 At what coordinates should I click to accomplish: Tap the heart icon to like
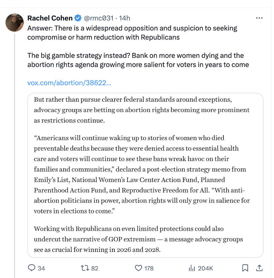pyautogui.click(x=139, y=268)
